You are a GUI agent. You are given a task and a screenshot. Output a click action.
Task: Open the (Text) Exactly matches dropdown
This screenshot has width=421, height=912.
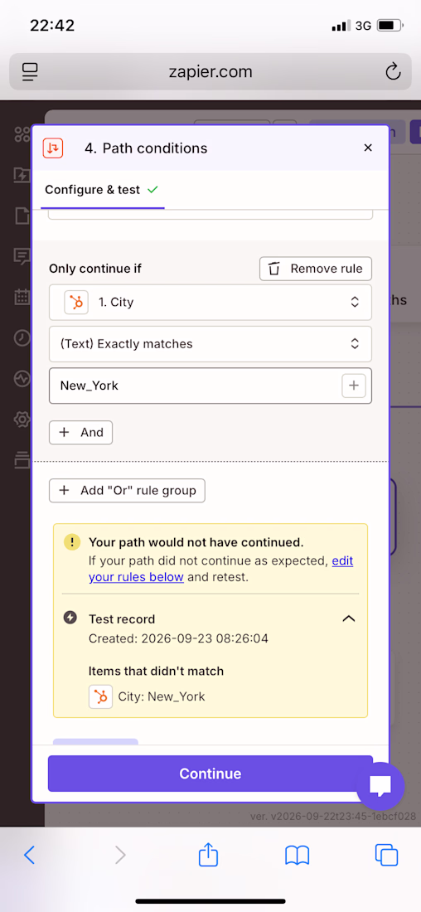(210, 344)
